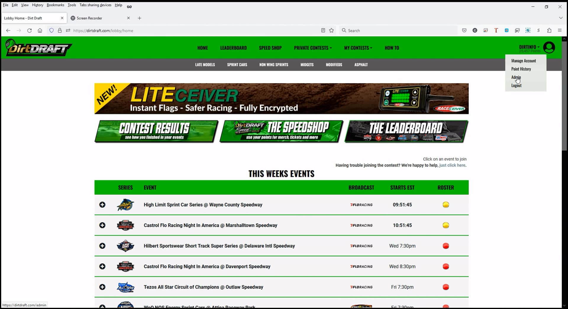Open the Notion Web Clipper extension
Image resolution: width=568 pixels, height=309 pixels.
[x=528, y=30]
